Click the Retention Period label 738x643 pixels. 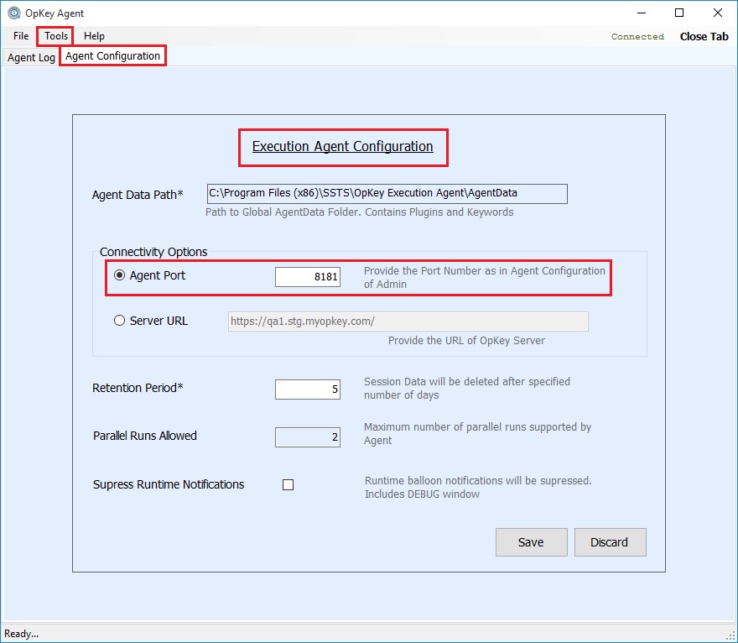(x=138, y=388)
